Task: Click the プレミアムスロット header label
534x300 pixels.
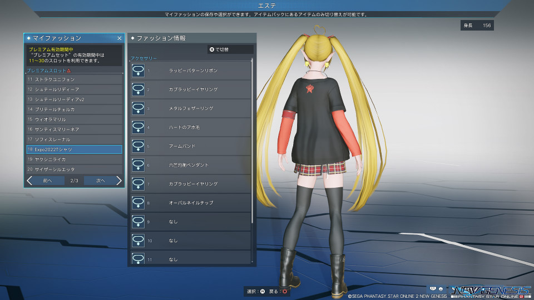Action: tap(46, 71)
